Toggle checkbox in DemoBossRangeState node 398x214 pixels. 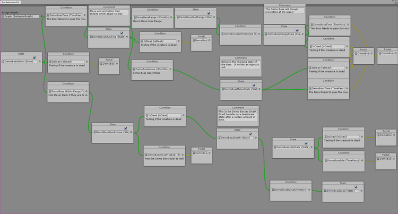tap(297, 30)
